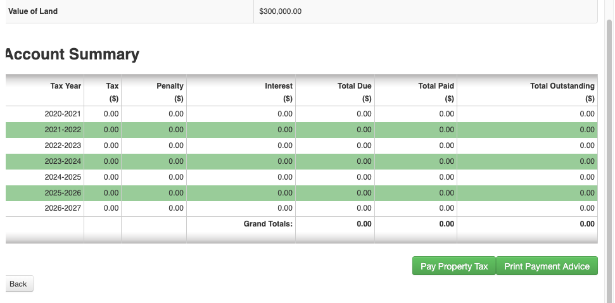615x303 pixels.
Task: Click Interest value for 2022-2023
Action: pyautogui.click(x=285, y=145)
